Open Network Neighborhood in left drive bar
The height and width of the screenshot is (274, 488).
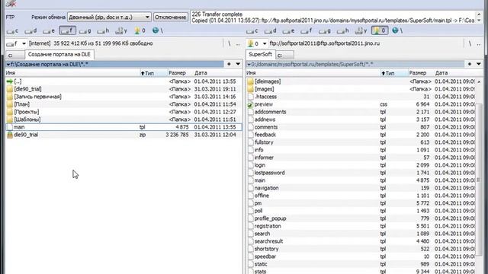[158, 30]
